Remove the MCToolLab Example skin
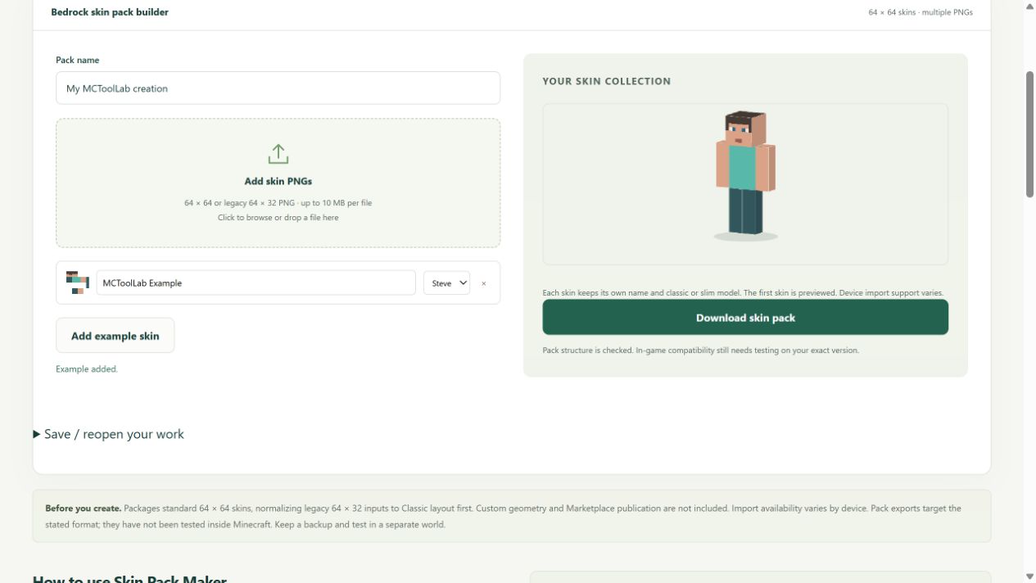Screen dimensions: 1036x583 tap(483, 283)
